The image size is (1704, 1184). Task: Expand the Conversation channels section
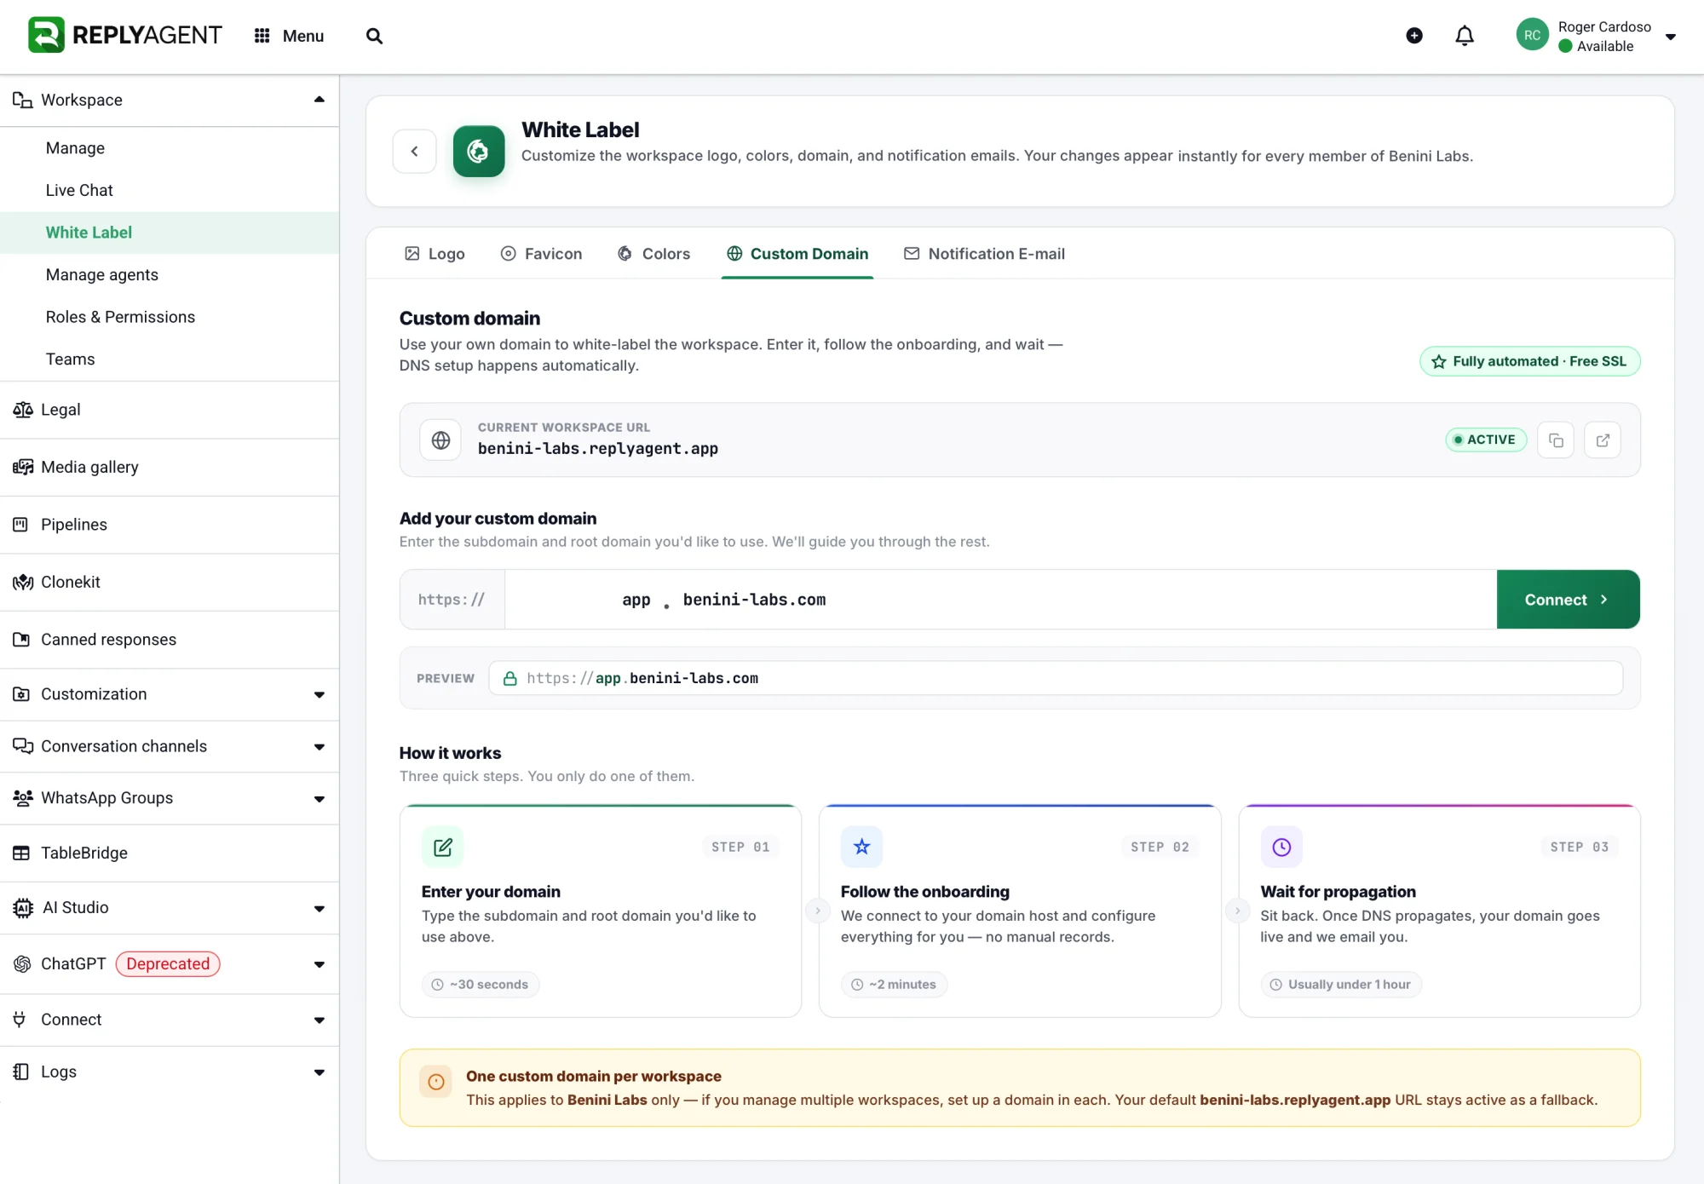[x=319, y=747]
